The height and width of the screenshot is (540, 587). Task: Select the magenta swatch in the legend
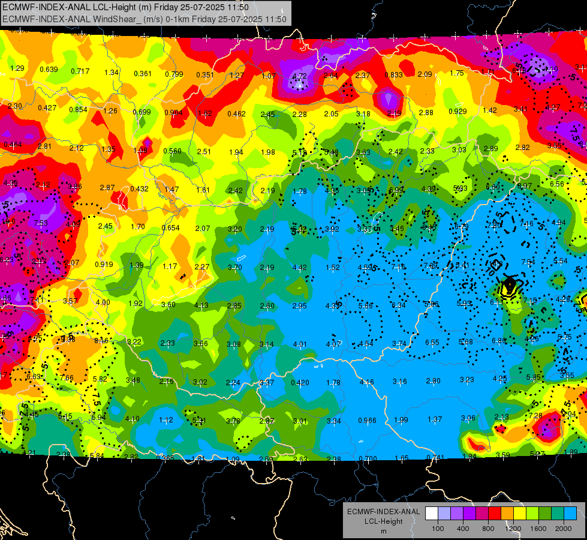coord(482,513)
